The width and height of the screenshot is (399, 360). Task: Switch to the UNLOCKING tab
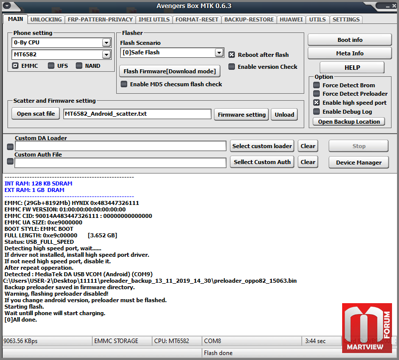click(46, 19)
